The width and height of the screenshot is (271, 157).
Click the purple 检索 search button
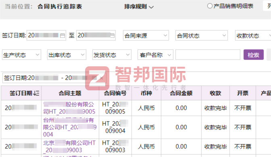point(254,55)
